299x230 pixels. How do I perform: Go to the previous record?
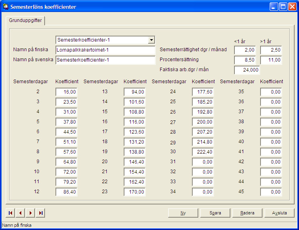tap(20, 213)
